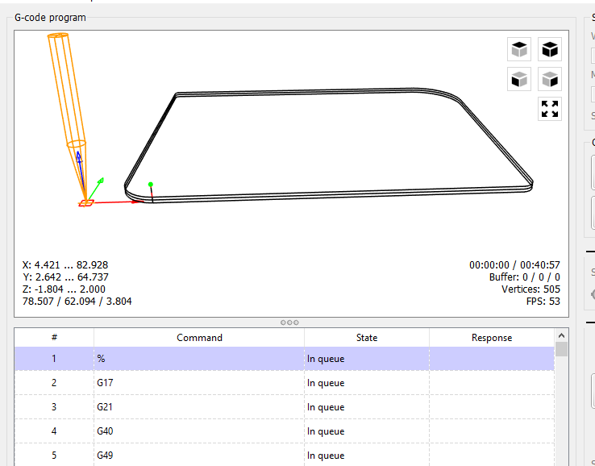Click the 'Y: 2.642 ... 64.737' range text

(65, 277)
